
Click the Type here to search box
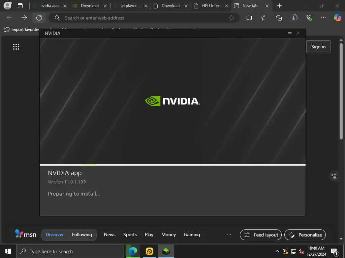click(70, 251)
